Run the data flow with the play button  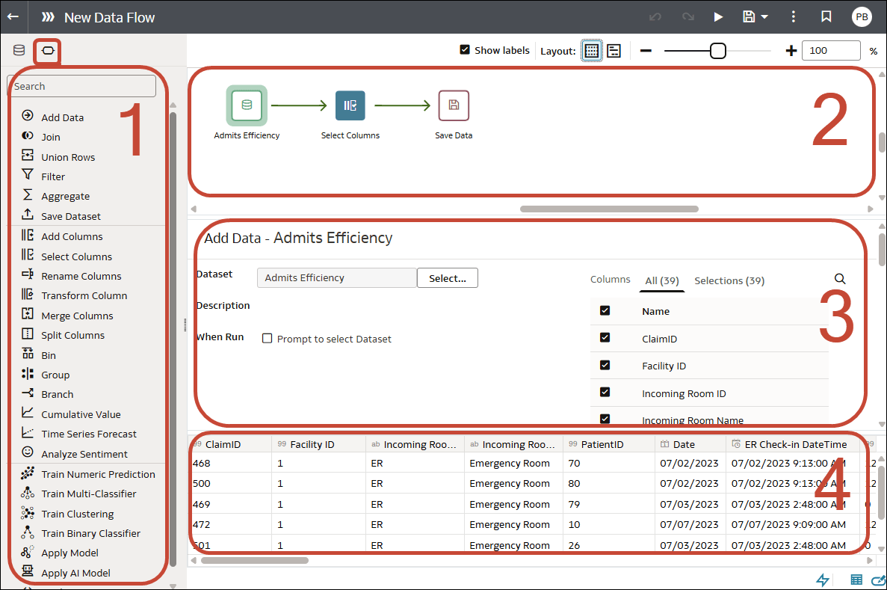pyautogui.click(x=718, y=16)
